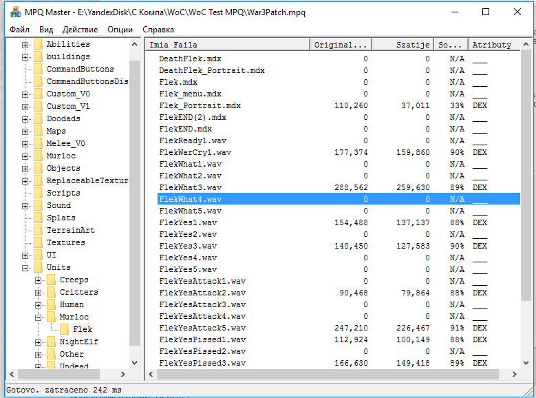Image resolution: width=536 pixels, height=398 pixels.
Task: Sort by Atributy column header
Action: (x=494, y=45)
